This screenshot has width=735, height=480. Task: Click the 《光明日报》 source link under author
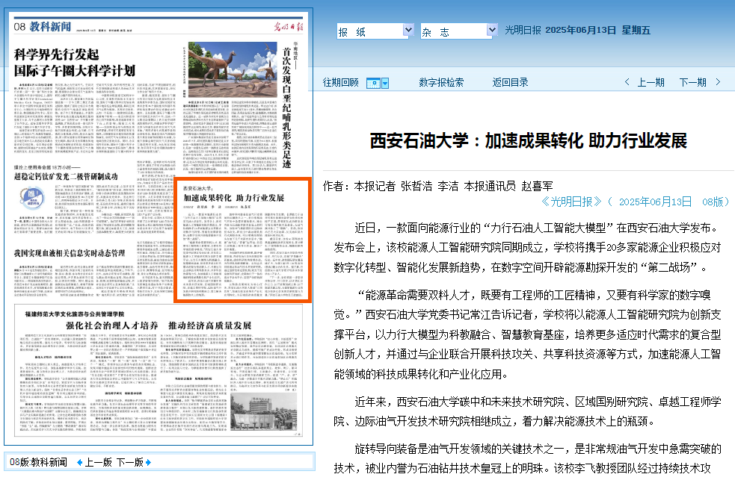click(571, 202)
